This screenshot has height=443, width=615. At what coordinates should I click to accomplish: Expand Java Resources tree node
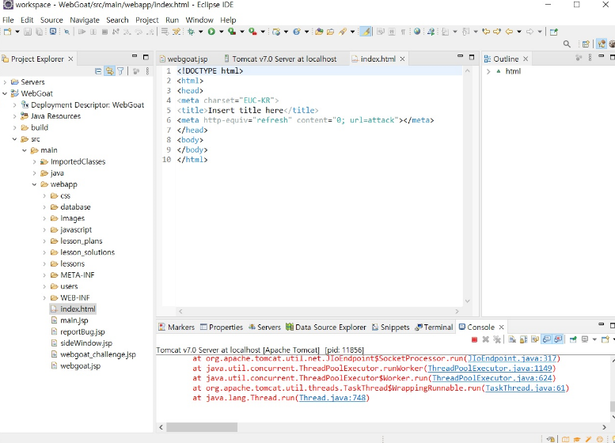14,116
